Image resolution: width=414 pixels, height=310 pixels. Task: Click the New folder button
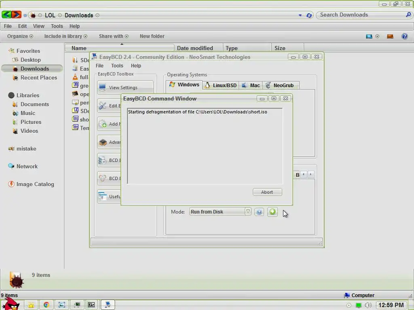tap(152, 36)
